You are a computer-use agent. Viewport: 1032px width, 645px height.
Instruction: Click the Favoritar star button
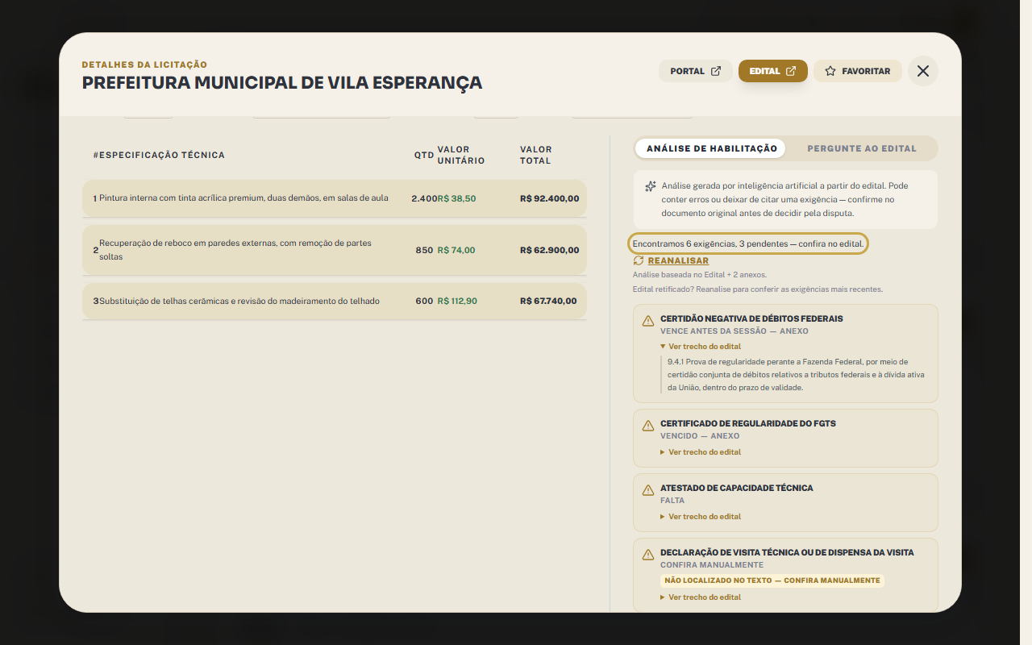point(857,71)
